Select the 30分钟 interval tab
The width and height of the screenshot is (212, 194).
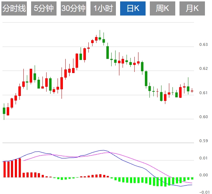click(73, 8)
